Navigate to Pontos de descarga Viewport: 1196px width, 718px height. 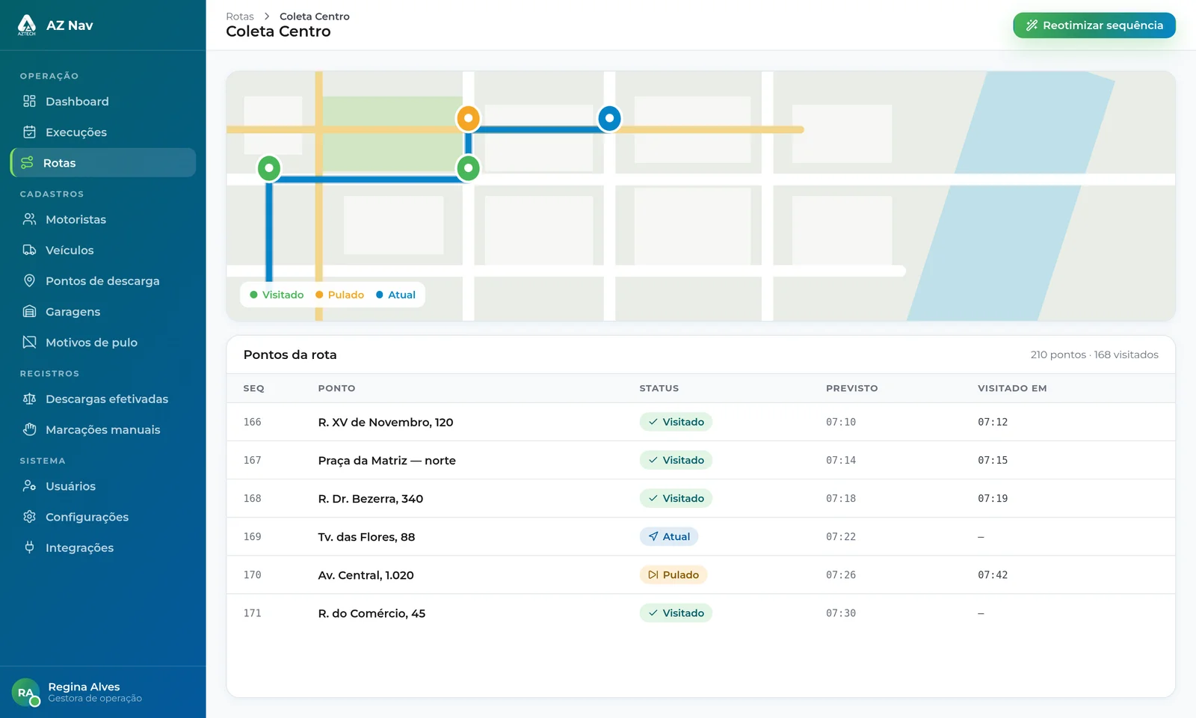pos(103,280)
